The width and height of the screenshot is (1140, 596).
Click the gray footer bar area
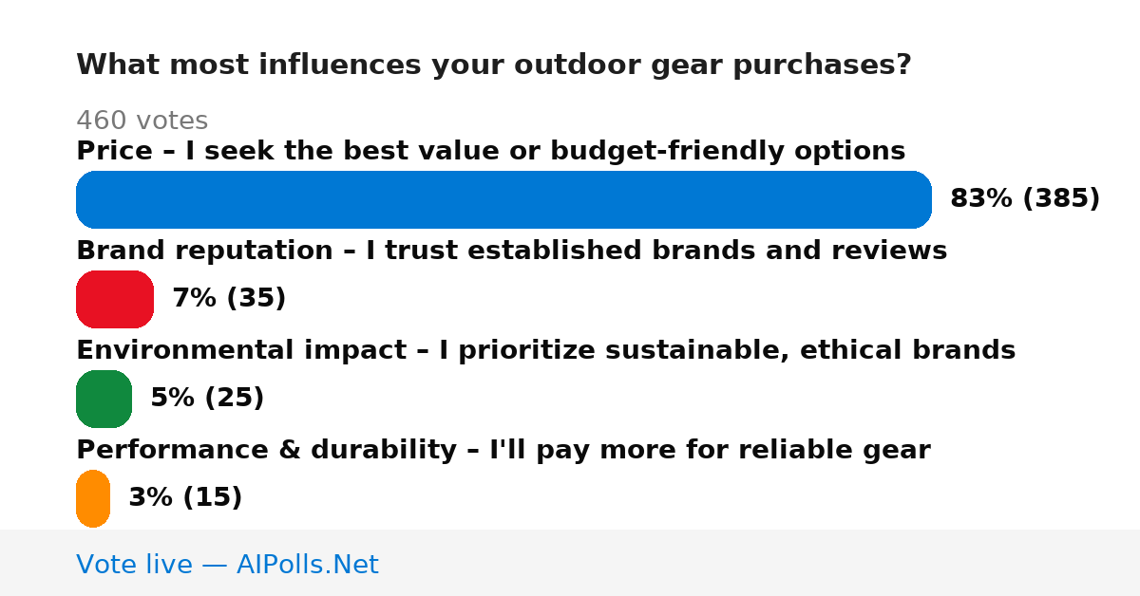[570, 563]
